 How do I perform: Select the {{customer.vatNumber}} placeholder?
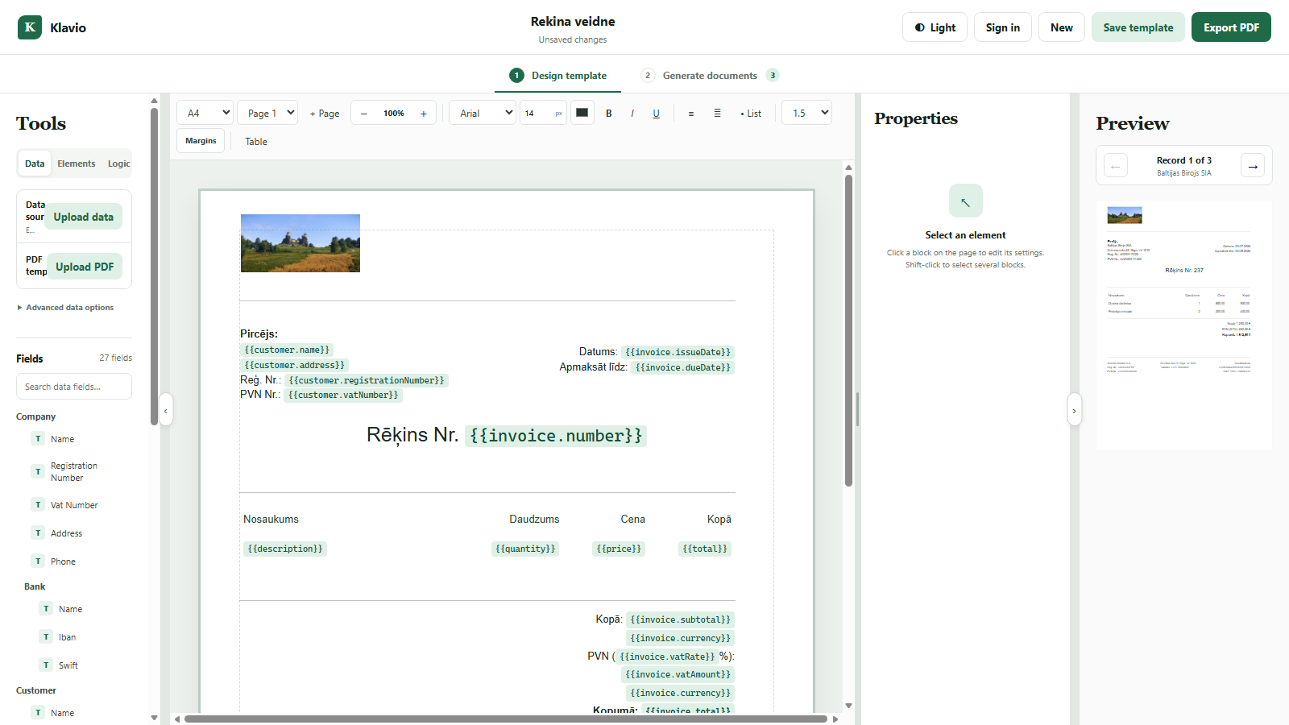[x=343, y=396]
